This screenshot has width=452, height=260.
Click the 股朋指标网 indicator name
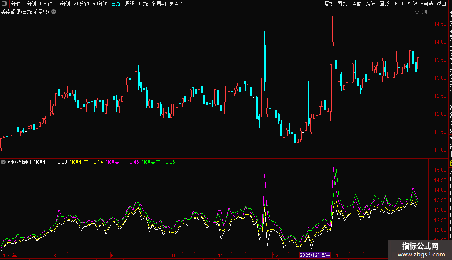click(19, 162)
